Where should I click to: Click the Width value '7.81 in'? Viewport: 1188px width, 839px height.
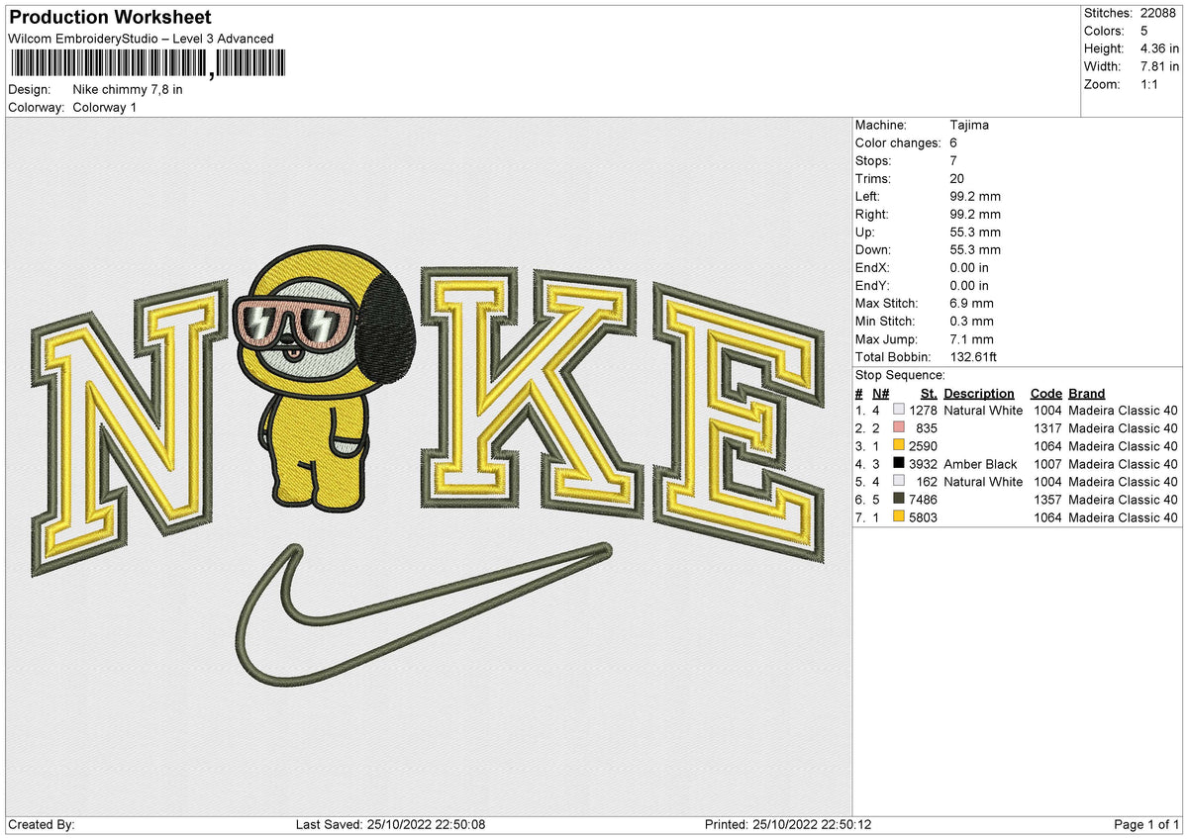click(x=1159, y=66)
